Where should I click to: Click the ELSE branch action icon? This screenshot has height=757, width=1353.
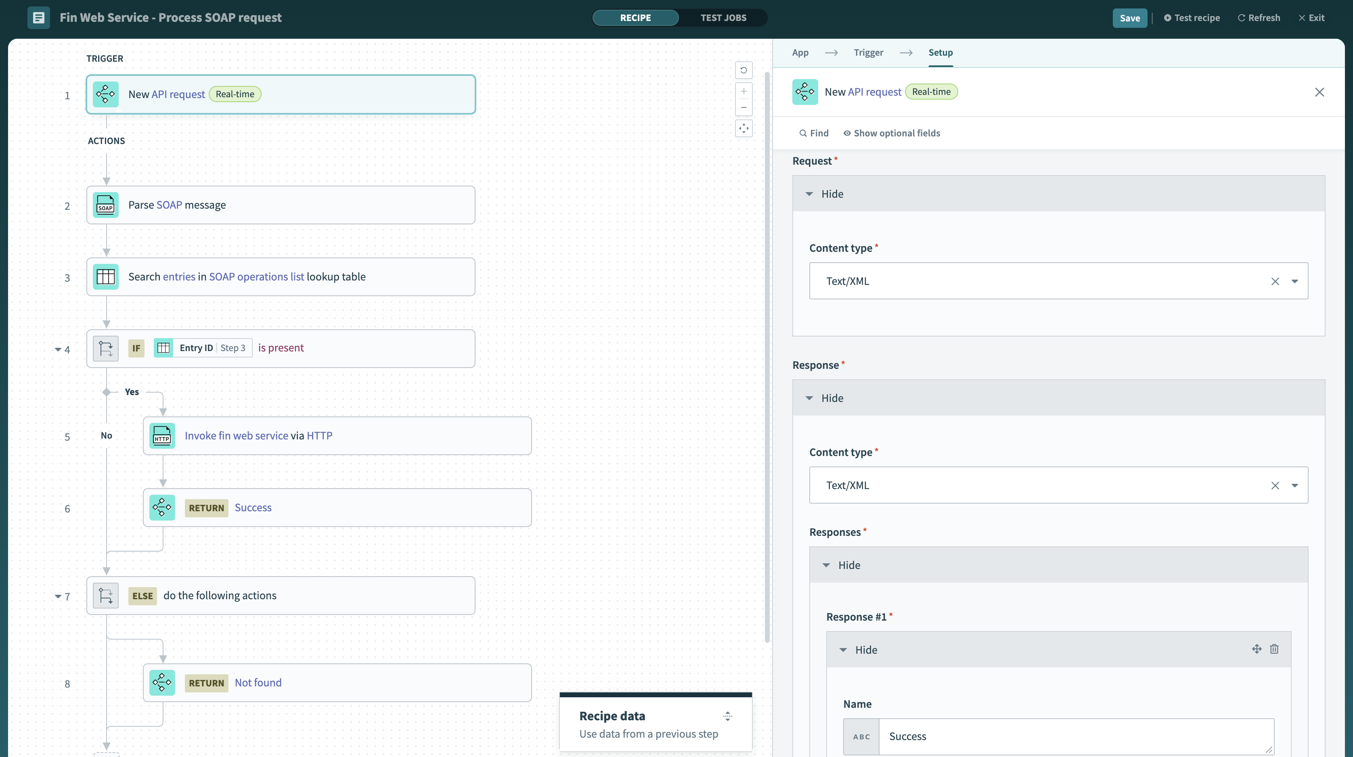(105, 595)
